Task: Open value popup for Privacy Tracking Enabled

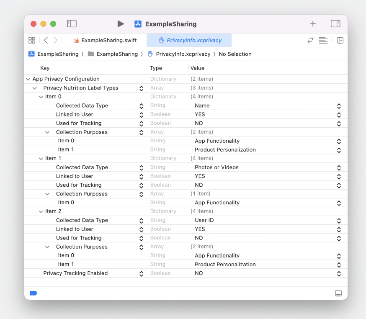Action: pos(339,273)
